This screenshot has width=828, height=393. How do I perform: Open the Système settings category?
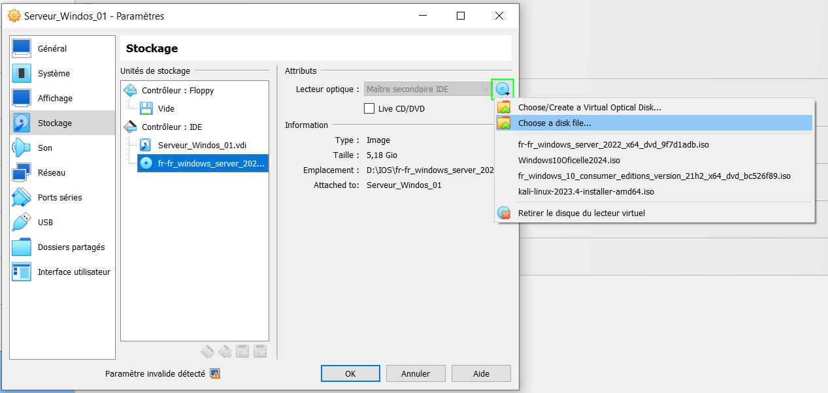point(54,74)
